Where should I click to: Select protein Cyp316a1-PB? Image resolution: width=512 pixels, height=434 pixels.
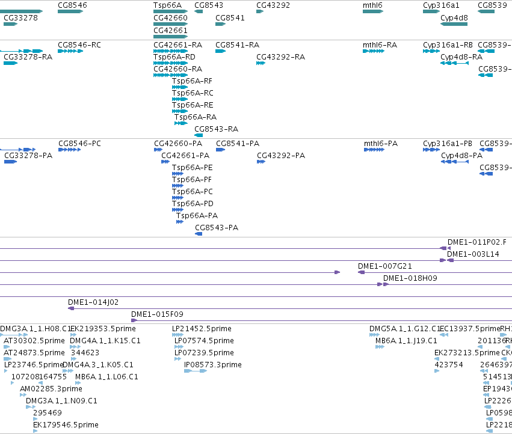pyautogui.click(x=431, y=150)
